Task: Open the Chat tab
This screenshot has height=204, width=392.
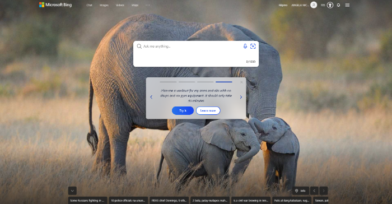Action: [x=89, y=5]
